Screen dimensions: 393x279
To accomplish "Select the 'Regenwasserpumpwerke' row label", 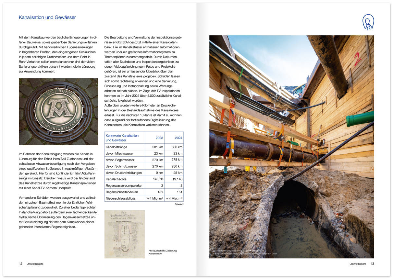I will [x=123, y=185].
